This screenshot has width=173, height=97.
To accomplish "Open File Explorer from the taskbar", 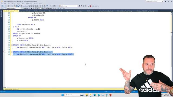I will click(x=87, y=95).
